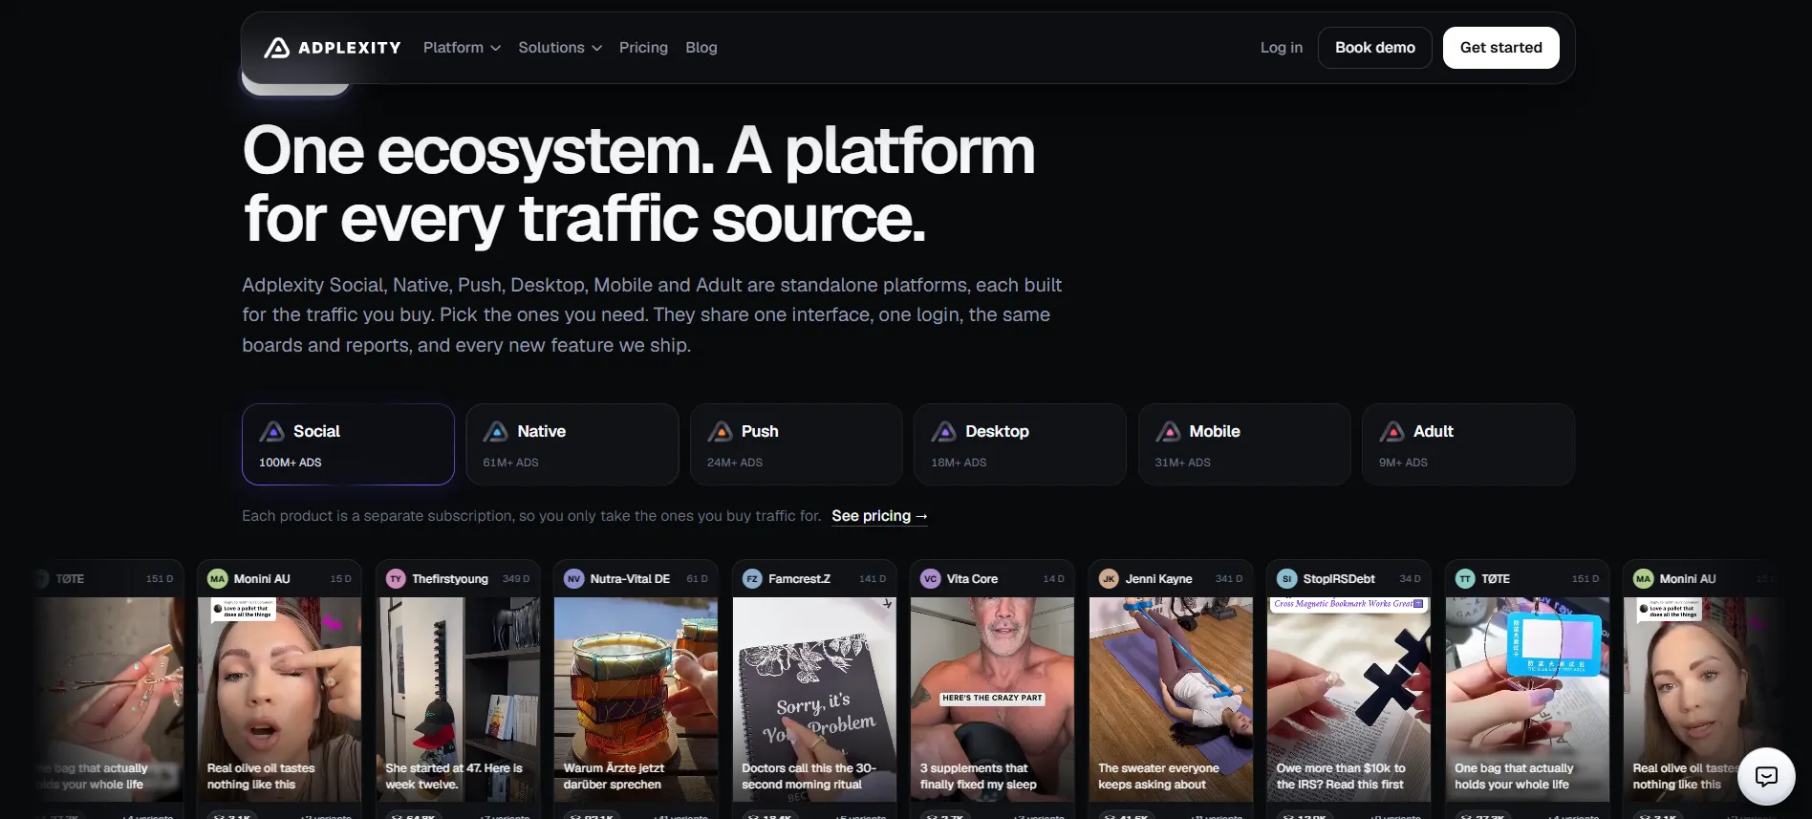Viewport: 1812px width, 819px height.
Task: Open the chat widget icon
Action: click(1766, 776)
